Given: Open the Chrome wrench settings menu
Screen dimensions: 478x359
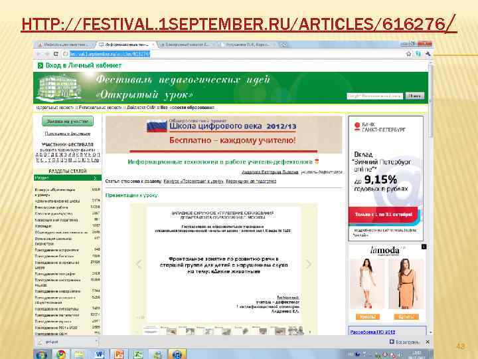Looking at the screenshot, I should click(428, 54).
